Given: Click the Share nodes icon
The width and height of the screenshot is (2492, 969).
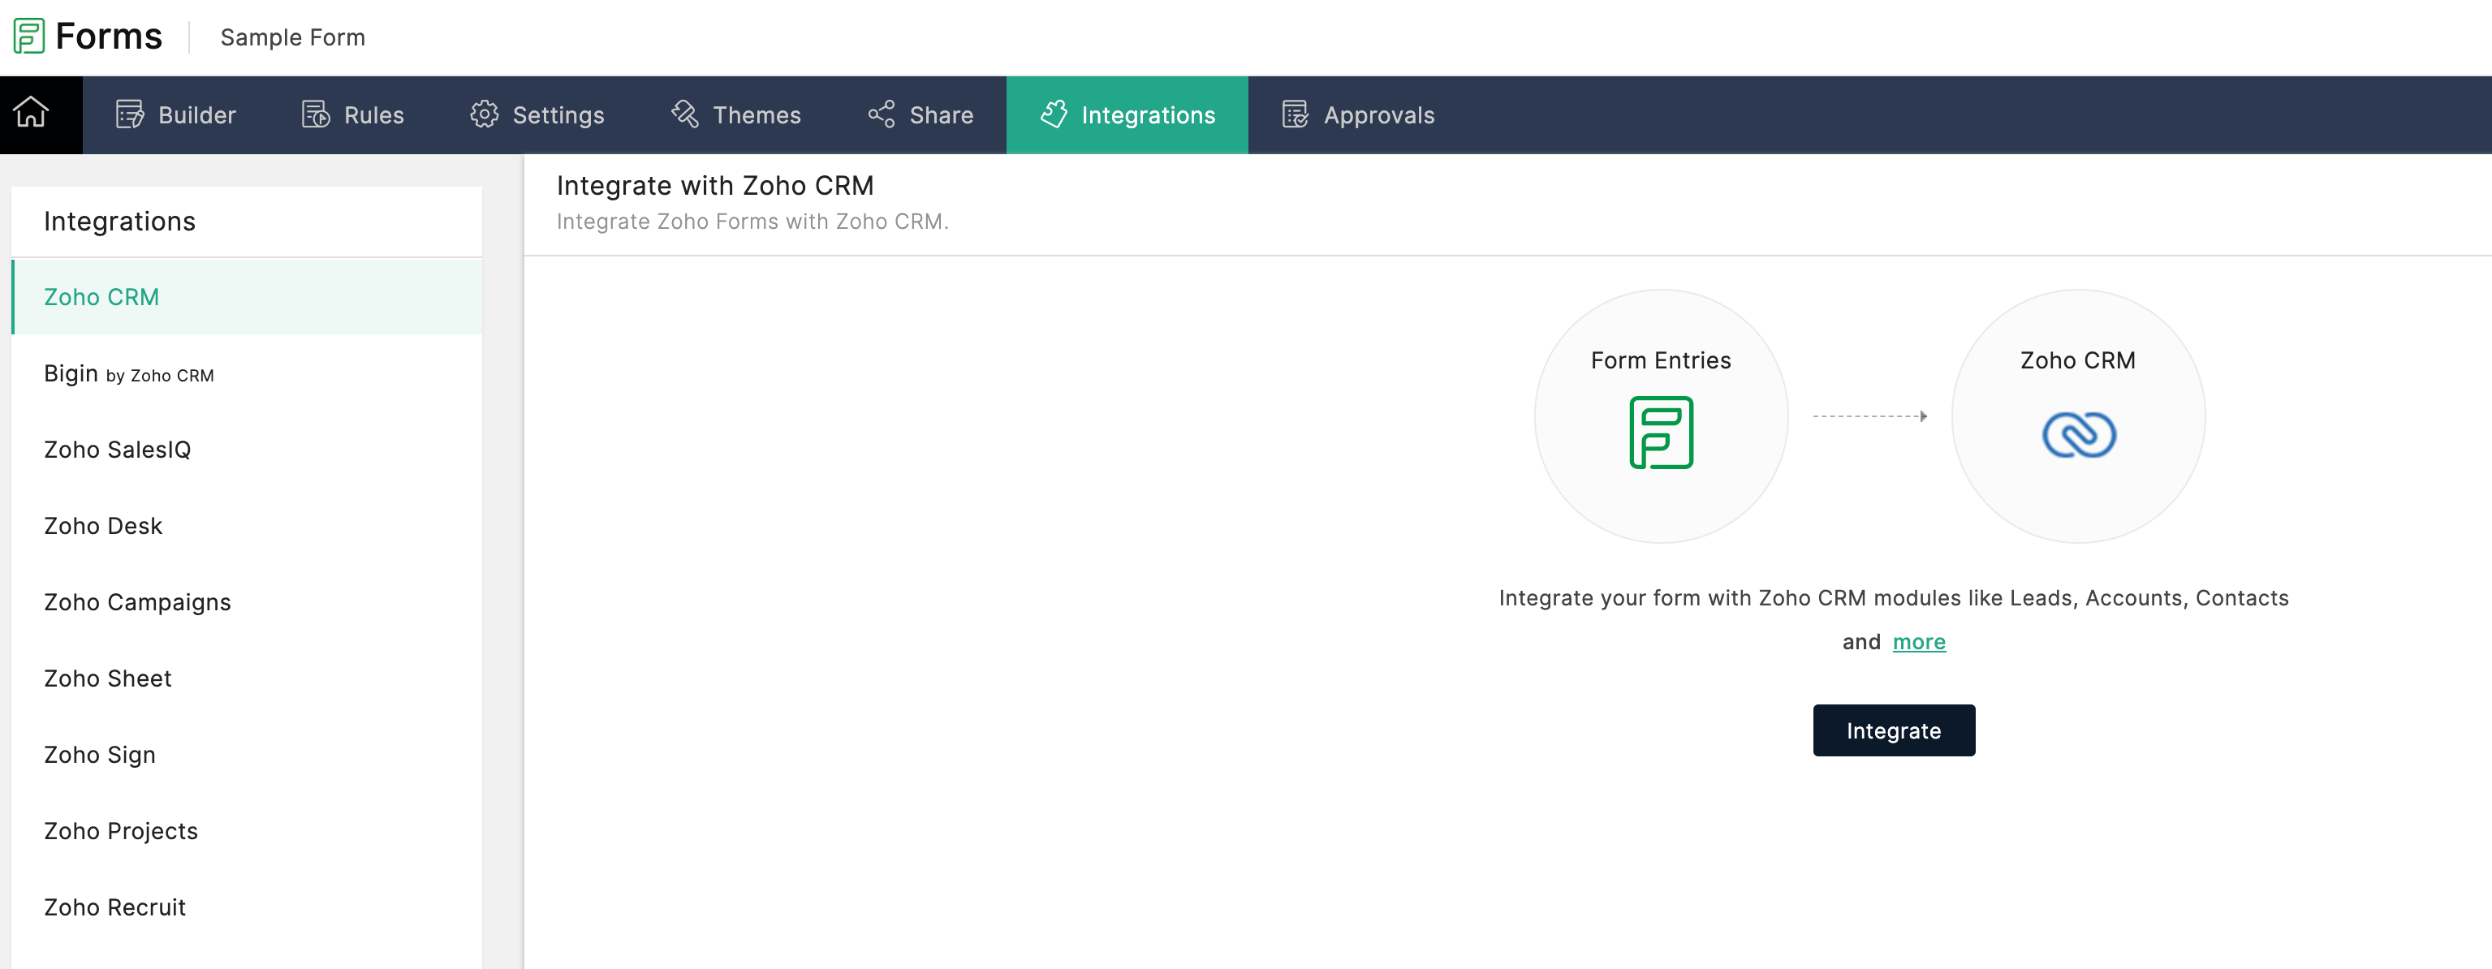Looking at the screenshot, I should (x=882, y=115).
